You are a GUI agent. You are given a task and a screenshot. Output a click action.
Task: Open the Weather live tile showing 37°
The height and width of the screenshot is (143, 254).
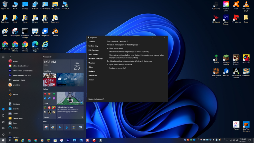[x=70, y=79]
